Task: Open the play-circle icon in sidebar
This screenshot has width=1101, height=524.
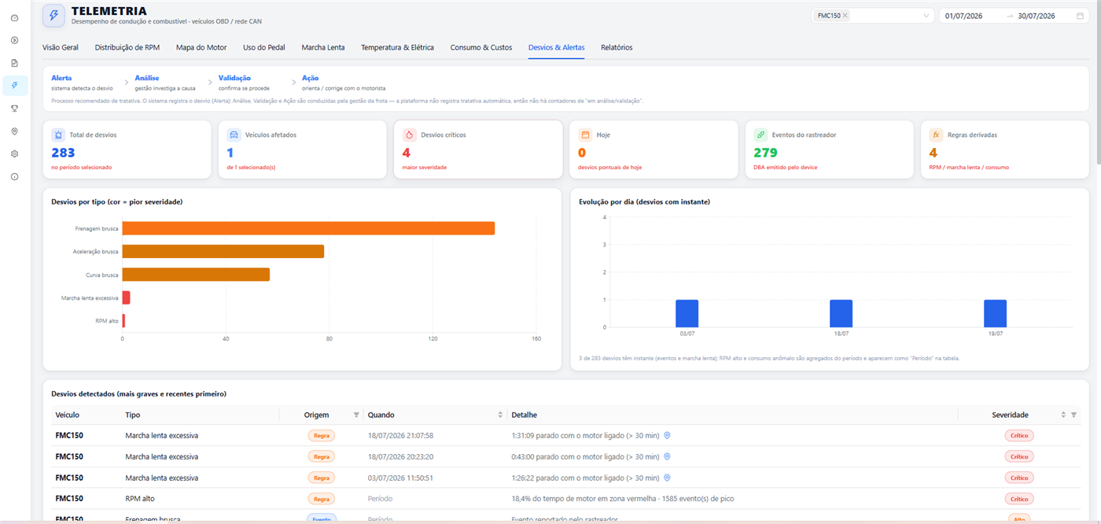Action: [14, 40]
